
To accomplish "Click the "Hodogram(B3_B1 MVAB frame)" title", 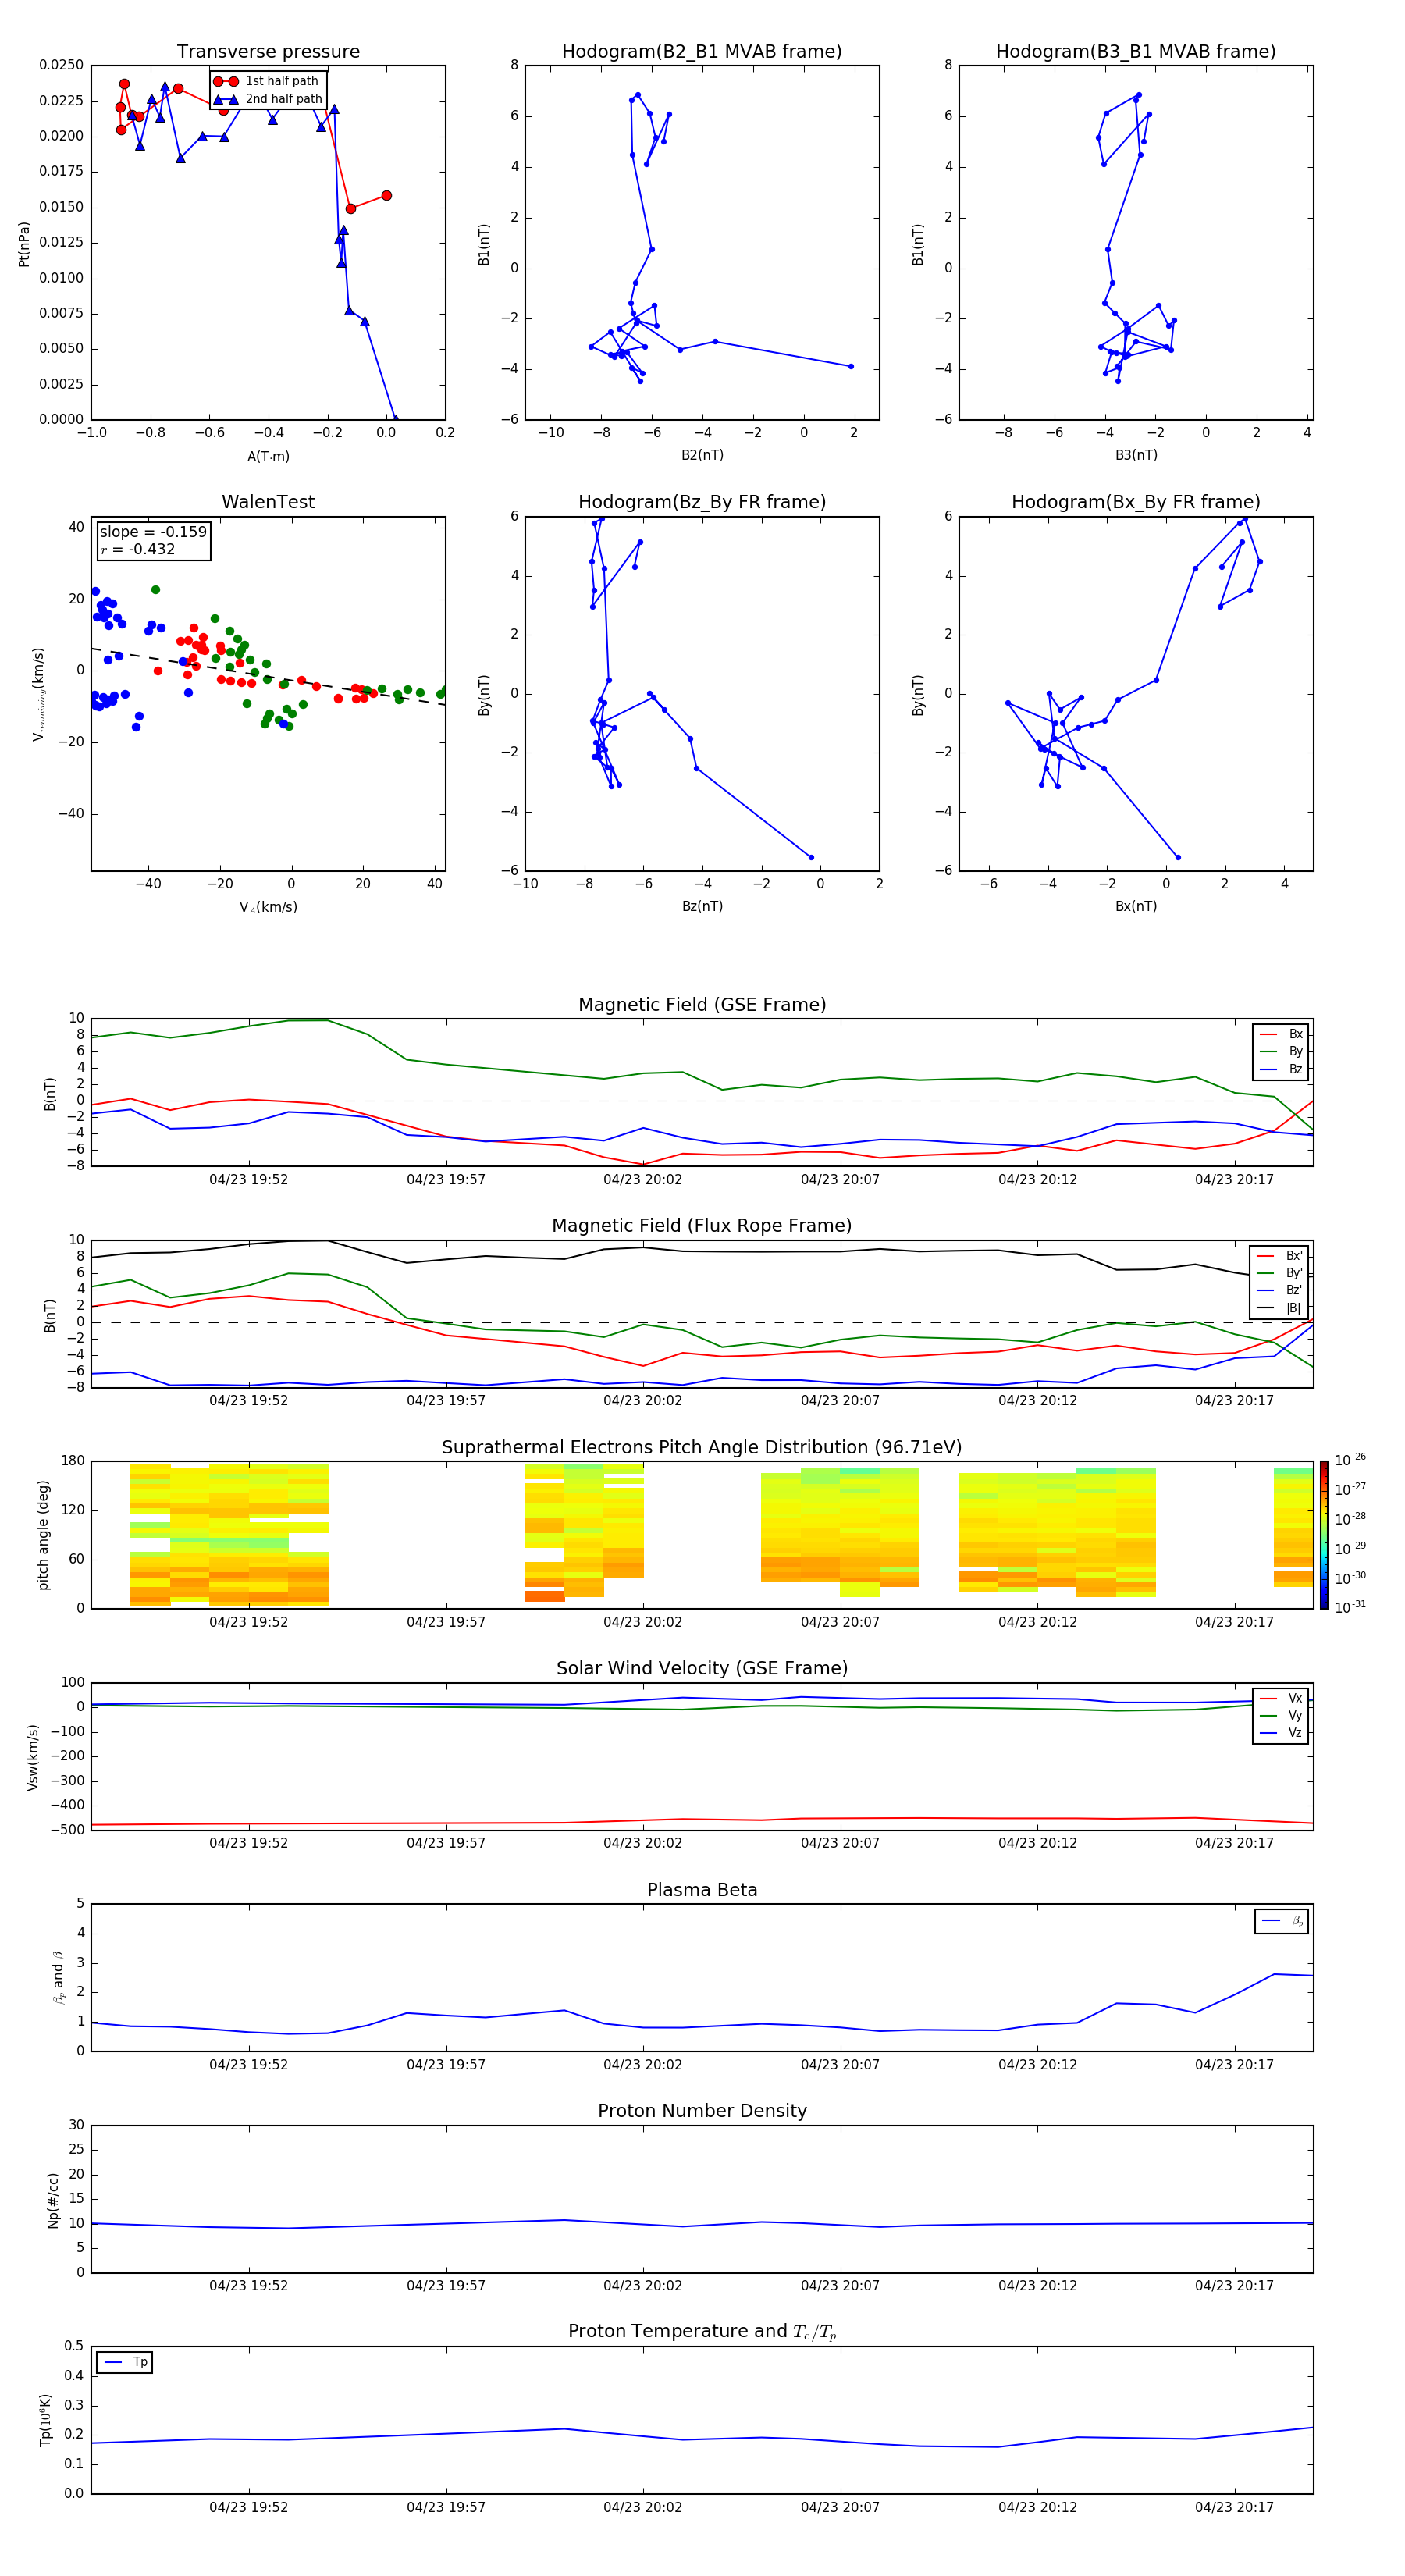I will (x=1136, y=51).
